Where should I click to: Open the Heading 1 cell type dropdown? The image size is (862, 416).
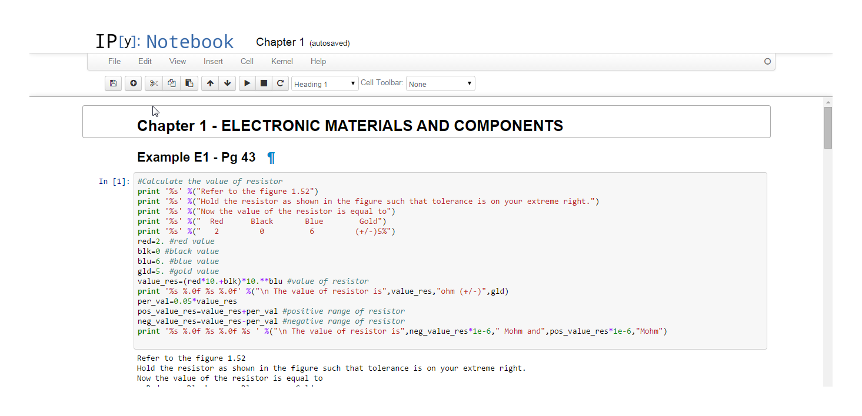[325, 84]
